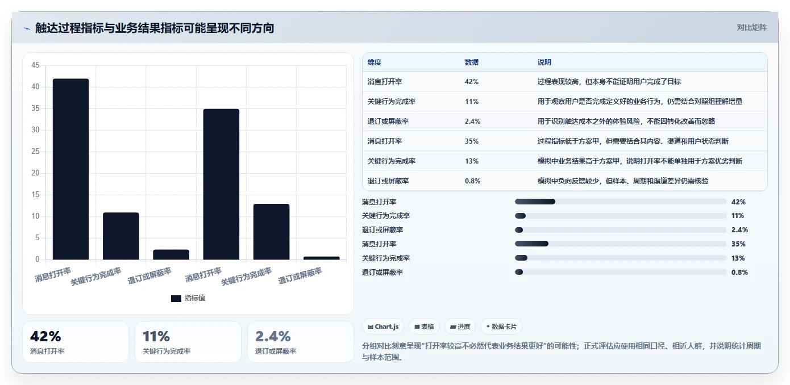
Task: Select the 对比矩阵 label in the header
Action: coord(751,27)
